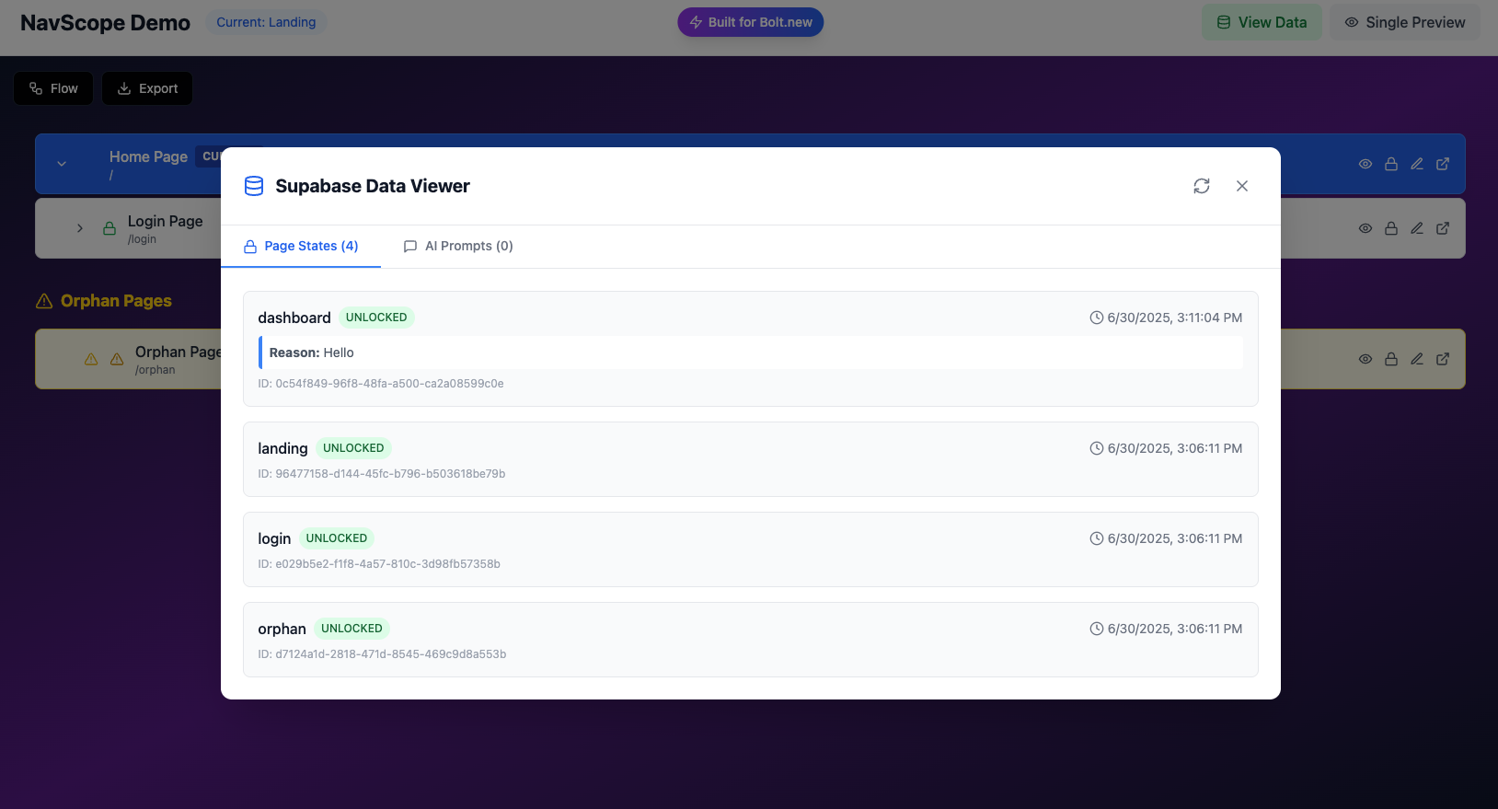Click the dashboard ID 0c54f849 text
This screenshot has width=1498, height=809.
pos(381,384)
